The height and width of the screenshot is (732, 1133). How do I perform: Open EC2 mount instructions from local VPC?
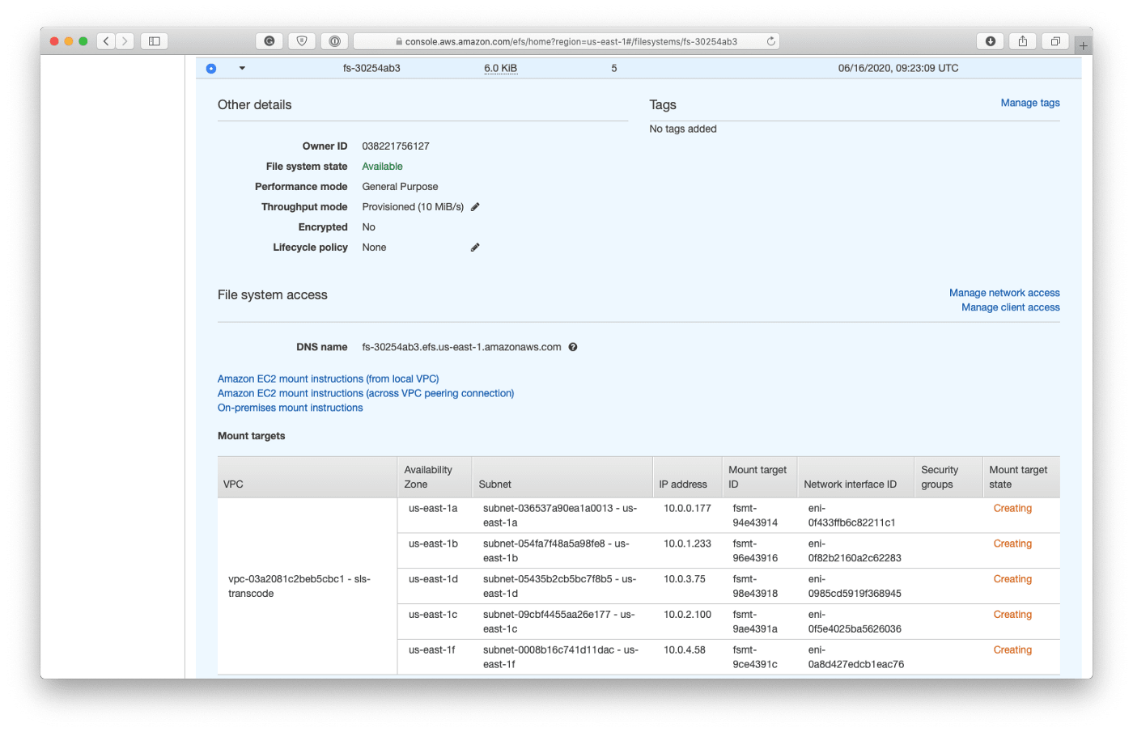[328, 379]
